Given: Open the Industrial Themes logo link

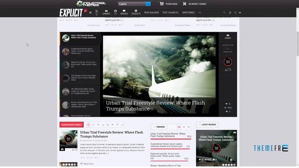Looking at the screenshot, I should [91, 4].
